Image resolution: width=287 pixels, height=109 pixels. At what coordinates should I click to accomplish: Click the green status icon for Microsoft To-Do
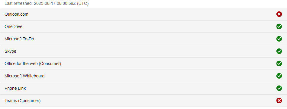pyautogui.click(x=279, y=39)
